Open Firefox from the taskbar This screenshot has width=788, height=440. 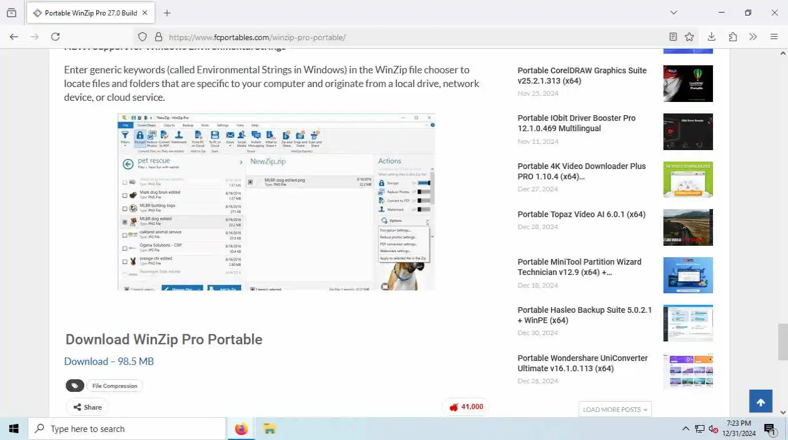tap(242, 429)
